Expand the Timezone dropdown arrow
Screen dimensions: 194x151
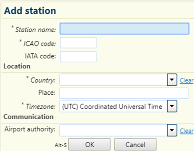coord(172,106)
